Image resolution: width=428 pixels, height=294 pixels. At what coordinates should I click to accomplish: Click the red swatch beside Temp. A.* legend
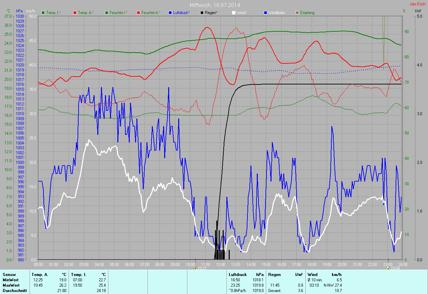pyautogui.click(x=75, y=13)
